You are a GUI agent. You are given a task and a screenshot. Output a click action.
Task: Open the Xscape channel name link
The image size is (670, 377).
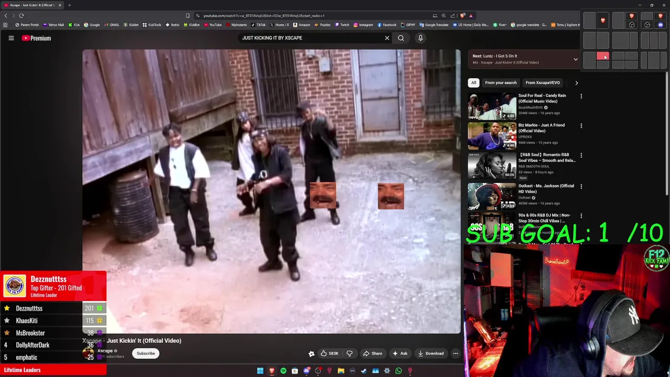[x=105, y=351]
